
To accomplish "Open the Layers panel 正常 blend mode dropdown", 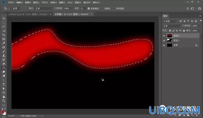I will pyautogui.click(x=172, y=26).
